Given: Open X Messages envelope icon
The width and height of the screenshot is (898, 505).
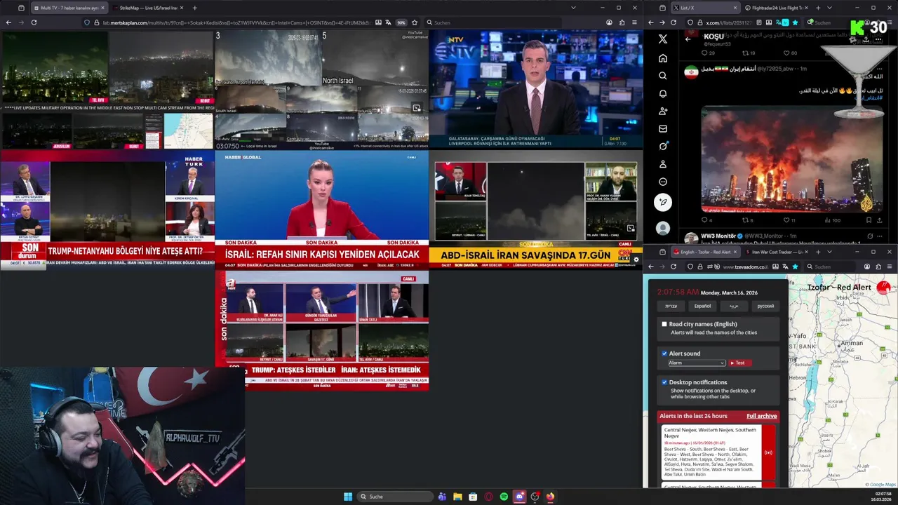Looking at the screenshot, I should (663, 129).
